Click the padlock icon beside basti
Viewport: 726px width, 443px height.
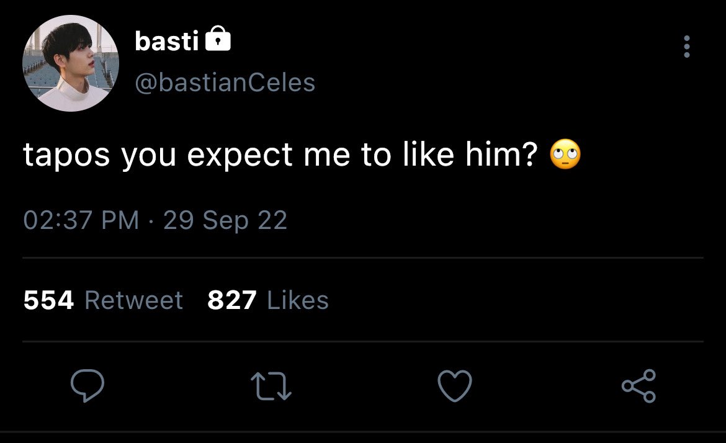click(x=218, y=38)
